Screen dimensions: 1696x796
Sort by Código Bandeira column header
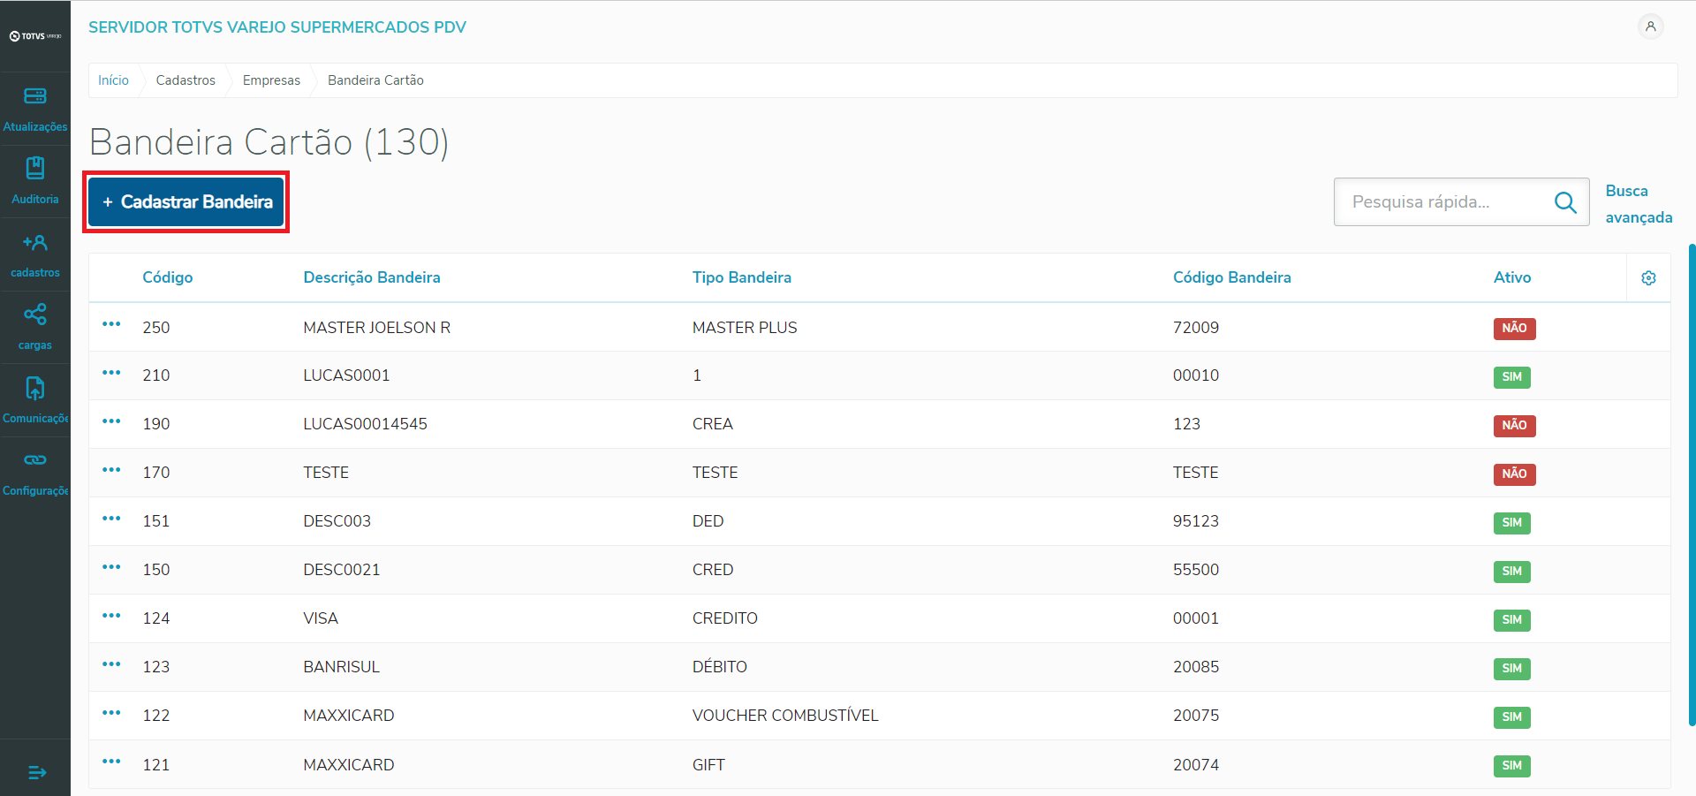click(x=1232, y=277)
